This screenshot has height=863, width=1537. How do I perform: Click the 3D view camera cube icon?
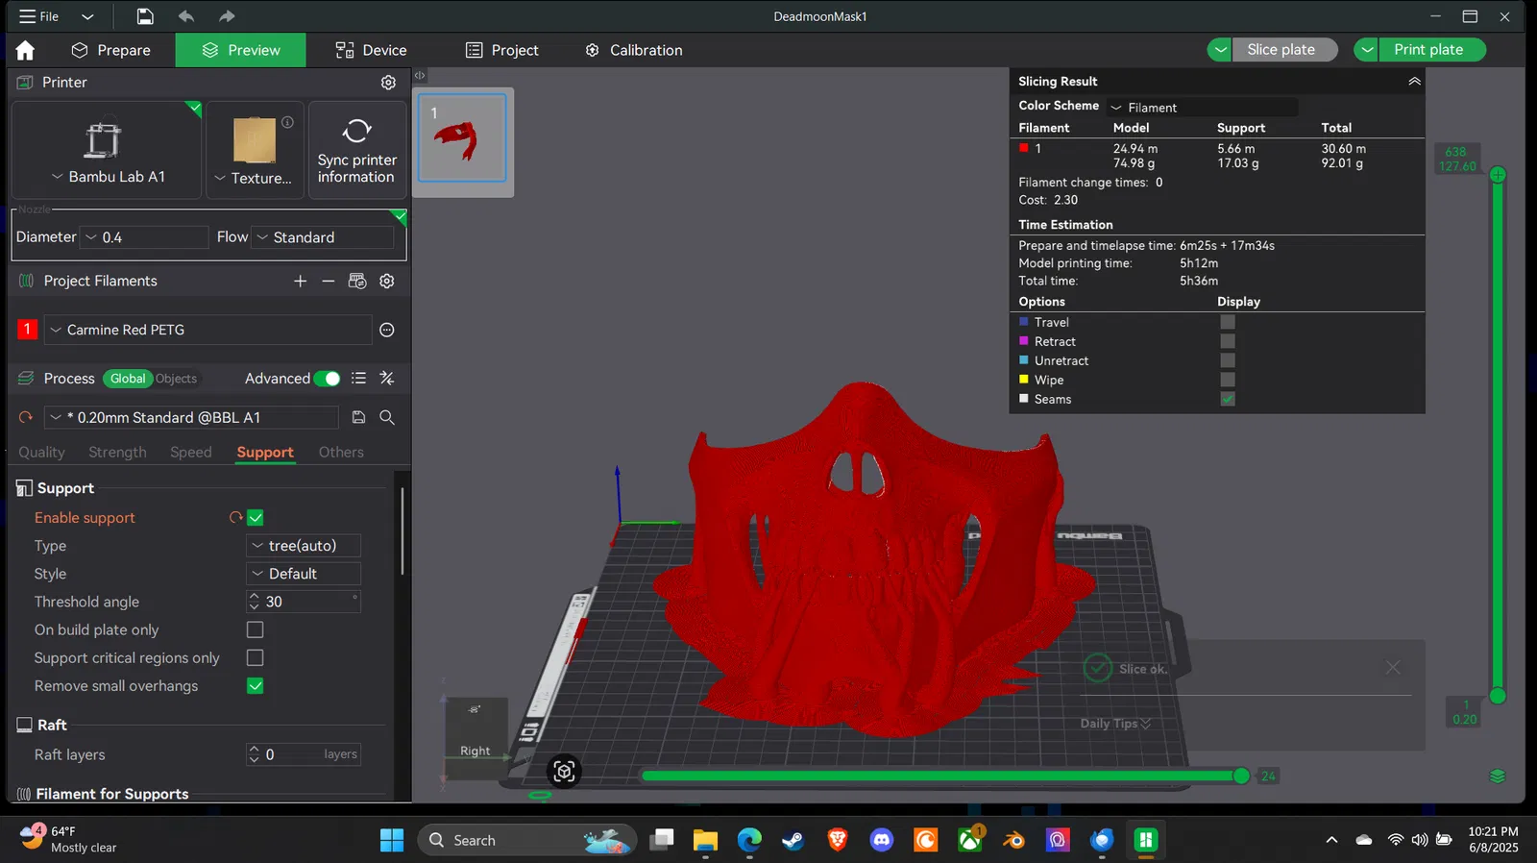click(x=564, y=771)
